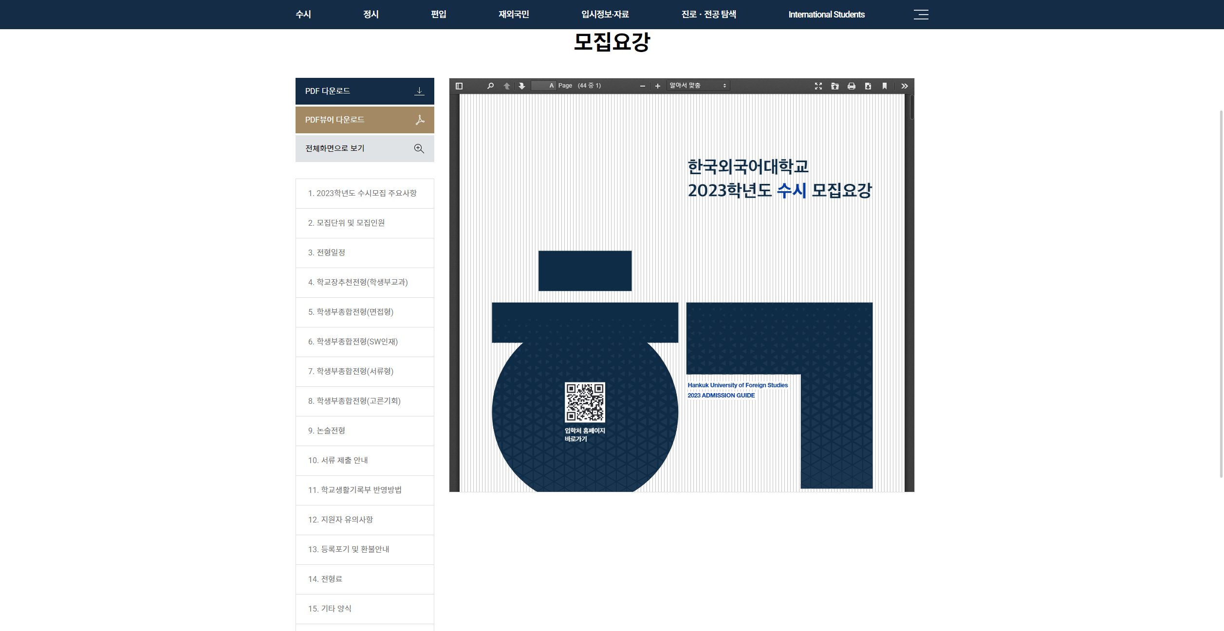Image resolution: width=1224 pixels, height=631 pixels.
Task: Click the PDF뷰어 다운로드 button
Action: (x=365, y=120)
